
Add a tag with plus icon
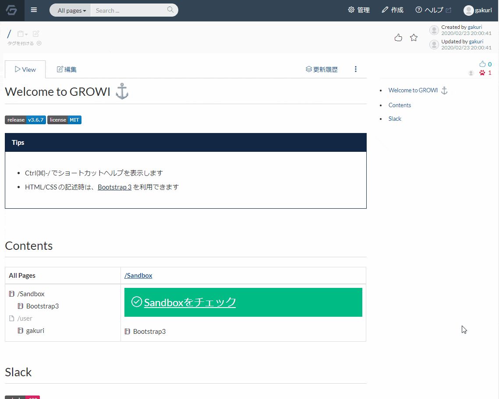click(x=39, y=43)
